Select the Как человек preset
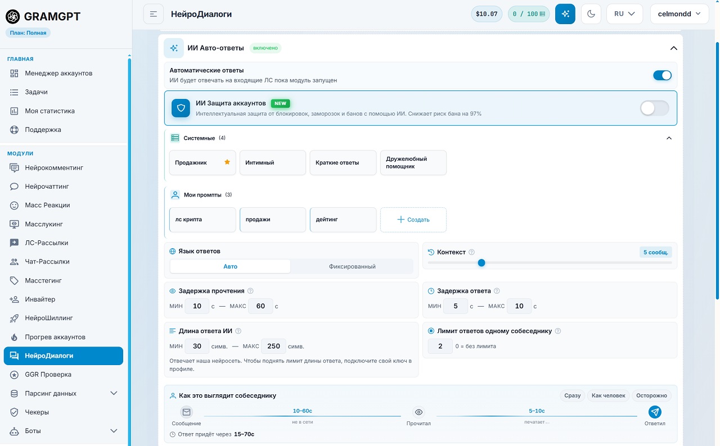This screenshot has height=446, width=720. pos(609,395)
